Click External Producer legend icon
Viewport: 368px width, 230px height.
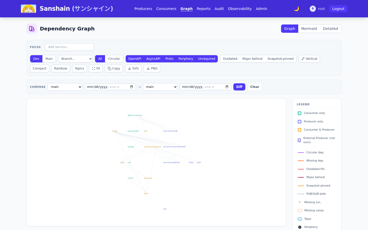(x=299, y=140)
